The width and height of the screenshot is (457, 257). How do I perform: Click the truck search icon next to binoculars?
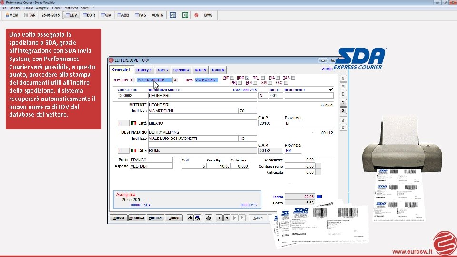click(198, 218)
